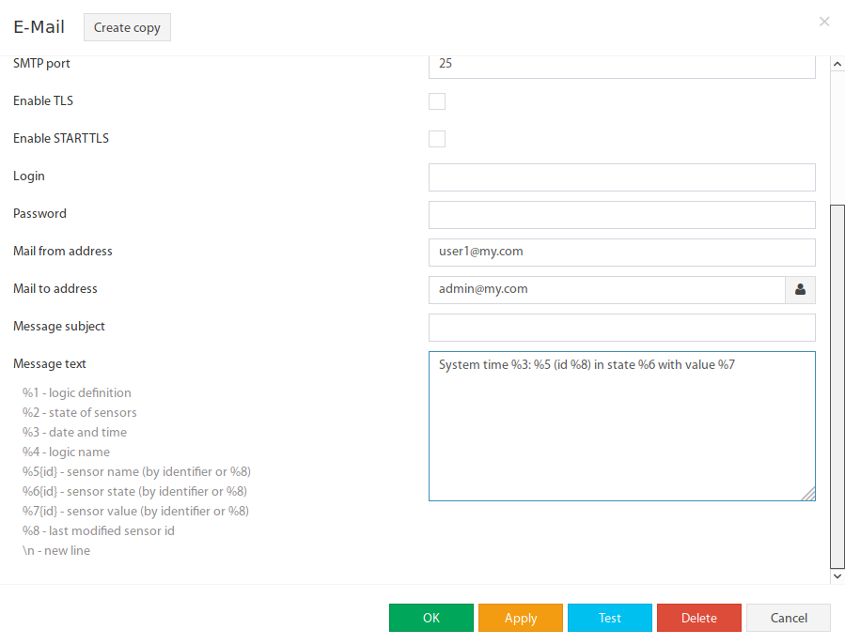
Task: Click the 'Mail to address' label
Action: coord(55,288)
